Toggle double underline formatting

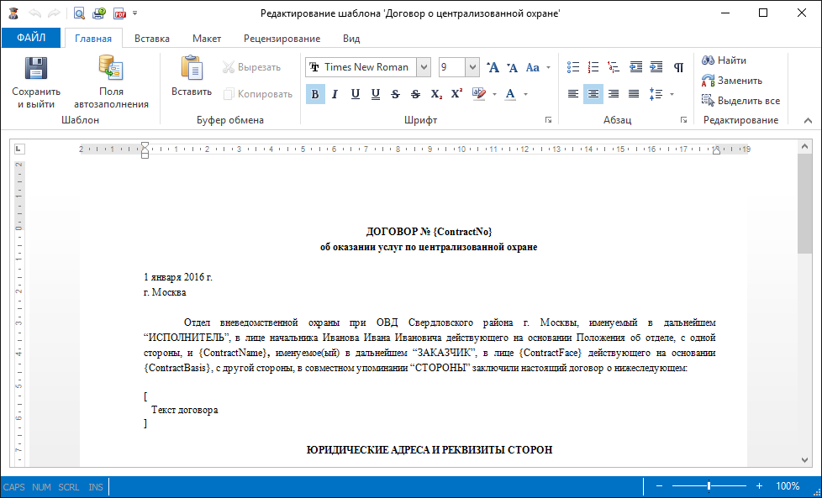pos(376,94)
